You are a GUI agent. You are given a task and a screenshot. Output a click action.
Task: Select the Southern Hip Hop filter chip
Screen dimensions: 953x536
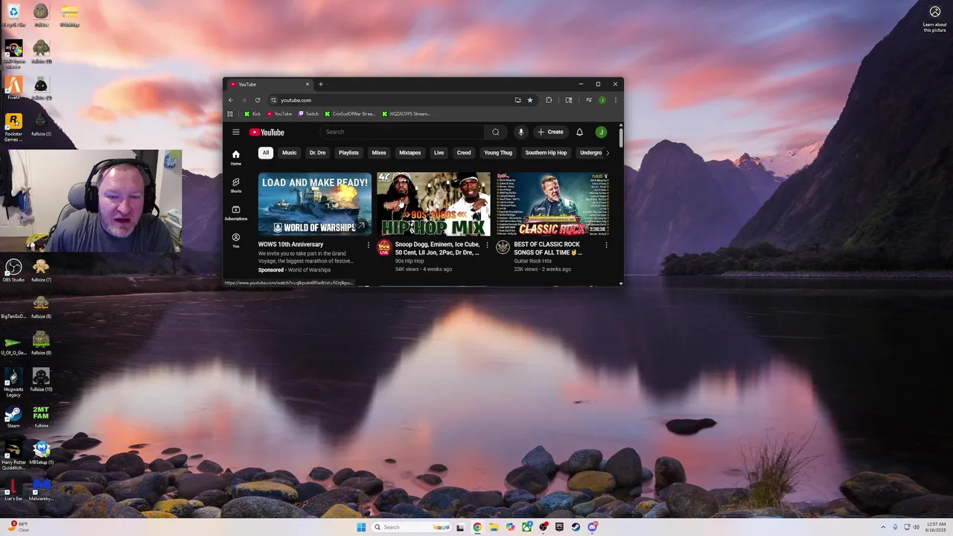coord(546,153)
